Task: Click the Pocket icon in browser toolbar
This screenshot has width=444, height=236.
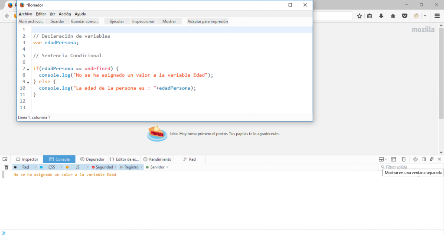Action: point(404,16)
